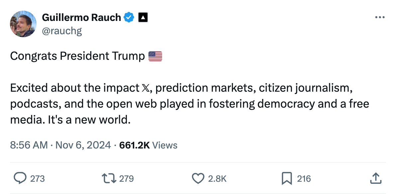The width and height of the screenshot is (396, 194).
Task: Click the black triangle affiliation badge
Action: click(x=143, y=17)
